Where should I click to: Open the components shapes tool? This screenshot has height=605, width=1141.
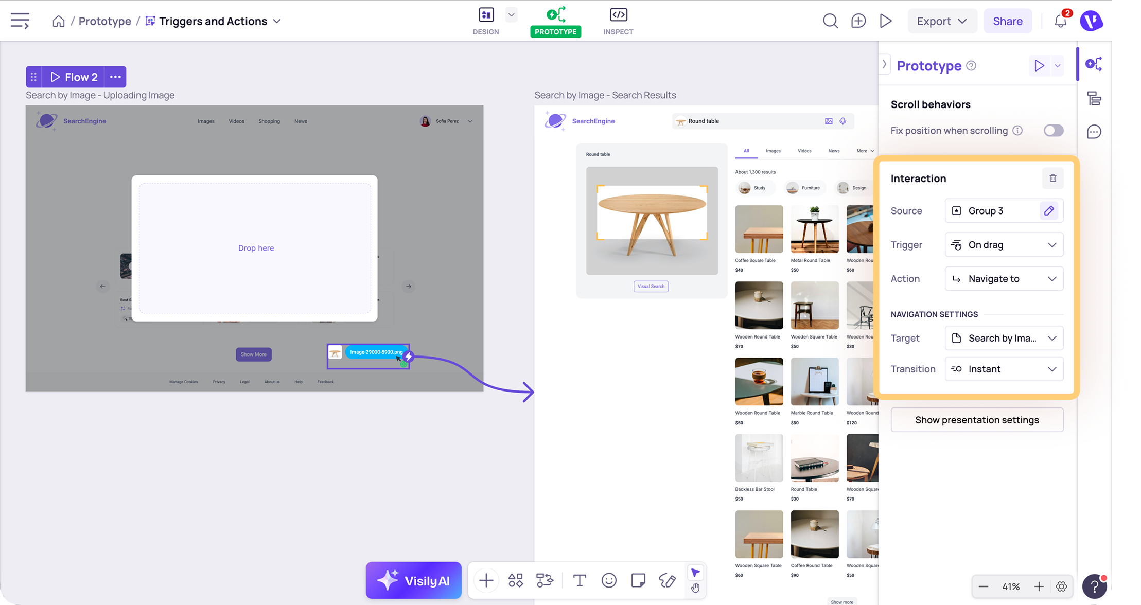pos(515,580)
